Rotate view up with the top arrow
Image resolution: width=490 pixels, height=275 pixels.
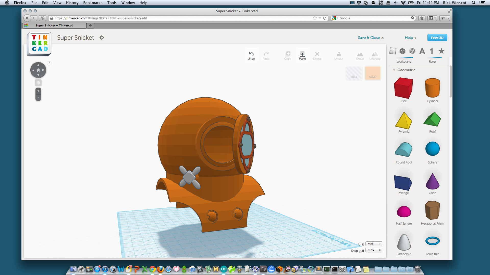pyautogui.click(x=38, y=65)
